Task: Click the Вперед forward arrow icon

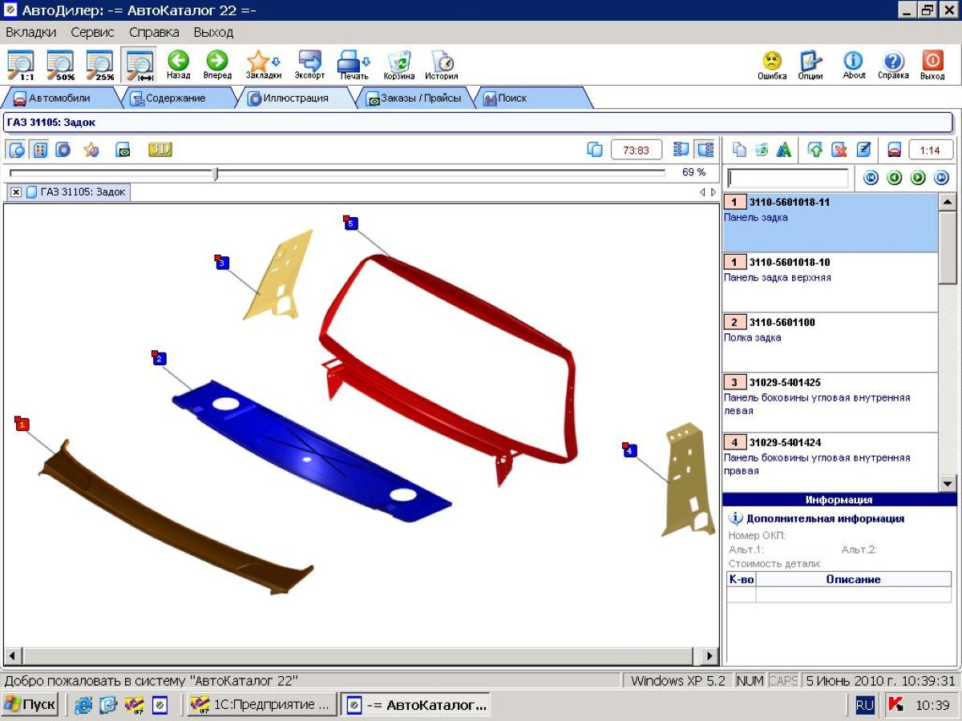Action: [x=217, y=62]
